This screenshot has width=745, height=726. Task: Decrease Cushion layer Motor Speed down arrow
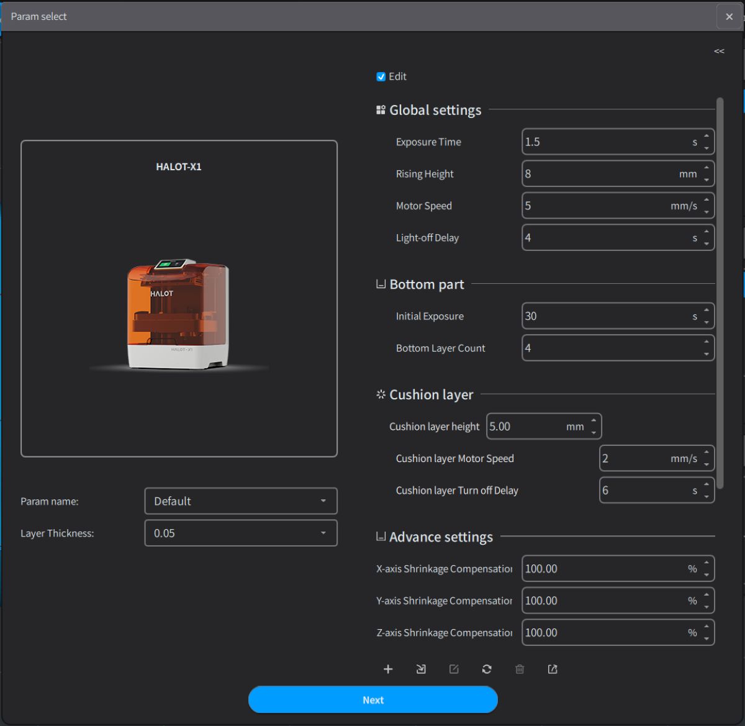707,465
